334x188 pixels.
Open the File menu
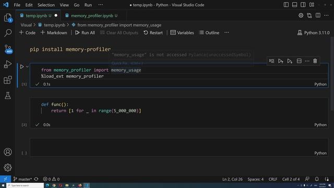(x=17, y=5)
